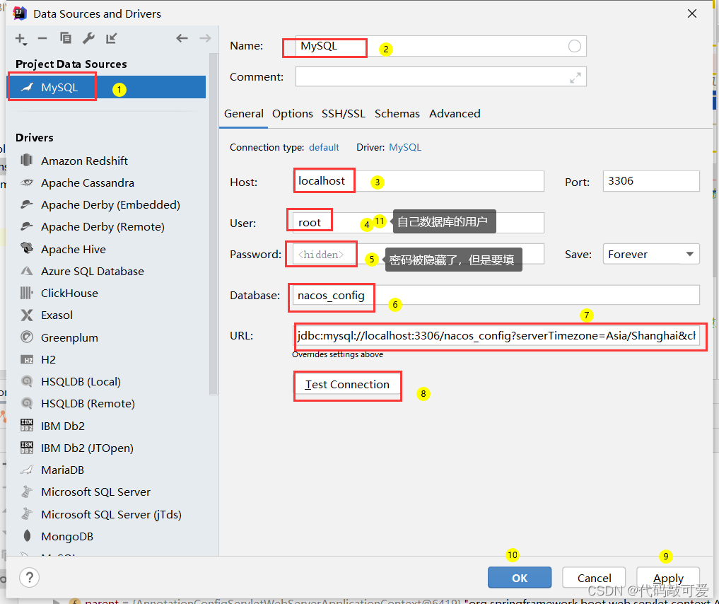Viewport: 719px width, 604px height.
Task: Navigate back with the left arrow
Action: (x=182, y=38)
